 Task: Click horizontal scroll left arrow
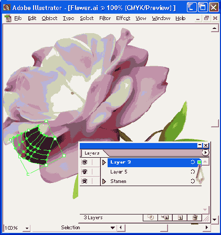(x=120, y=228)
